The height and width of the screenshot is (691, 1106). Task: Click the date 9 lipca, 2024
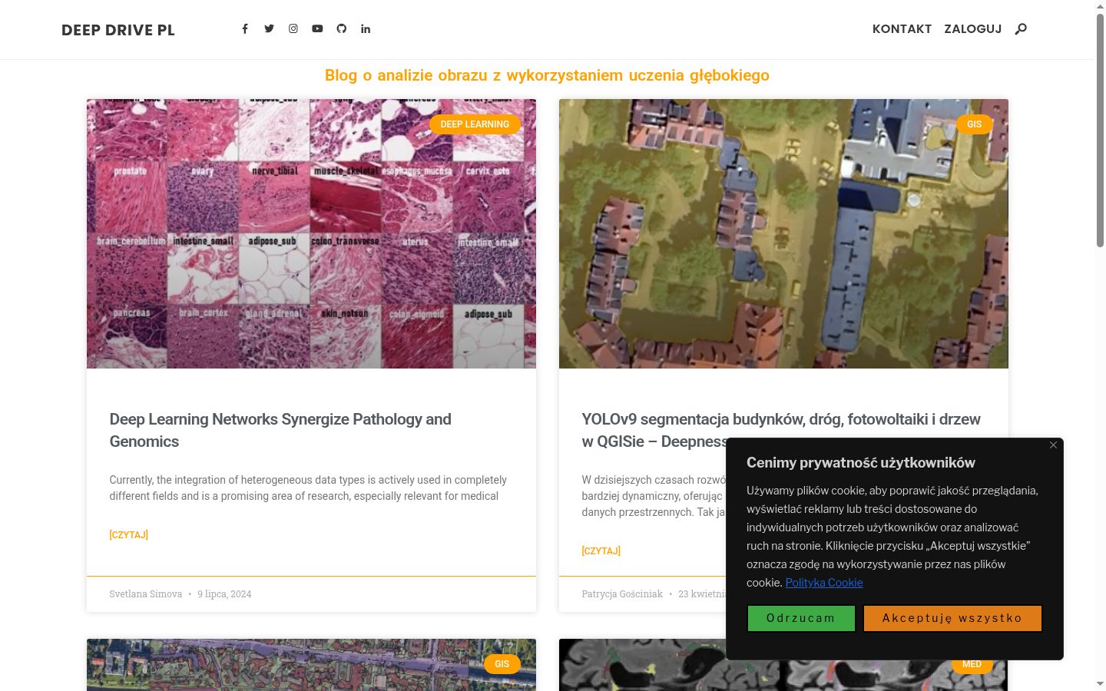[224, 593]
